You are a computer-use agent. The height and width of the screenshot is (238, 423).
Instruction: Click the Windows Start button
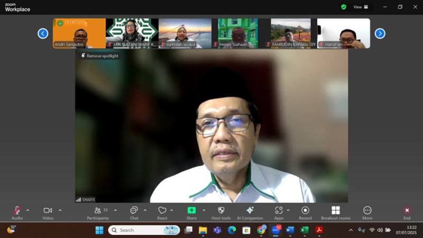[x=99, y=230]
